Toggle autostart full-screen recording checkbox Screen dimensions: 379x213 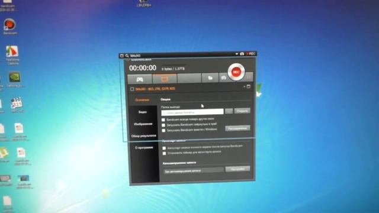(165, 148)
